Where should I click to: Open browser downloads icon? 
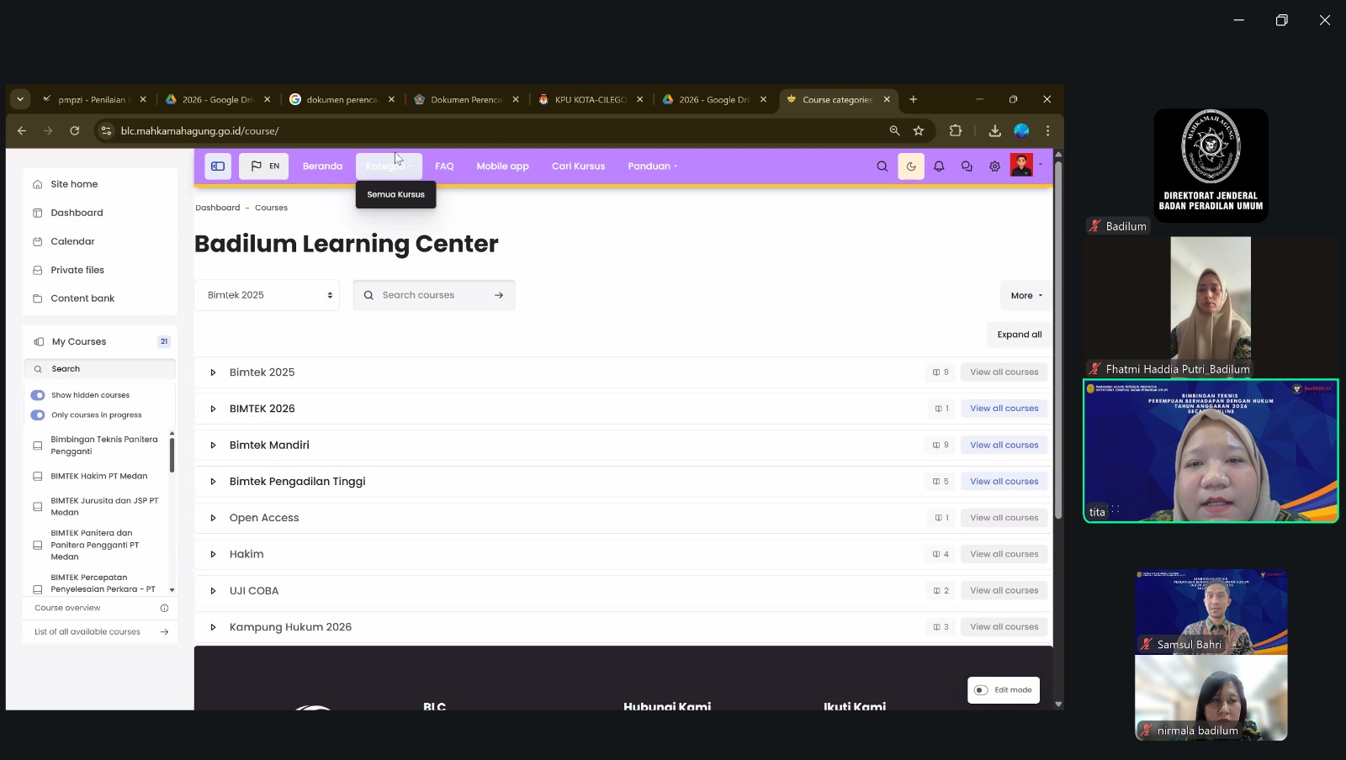click(994, 131)
